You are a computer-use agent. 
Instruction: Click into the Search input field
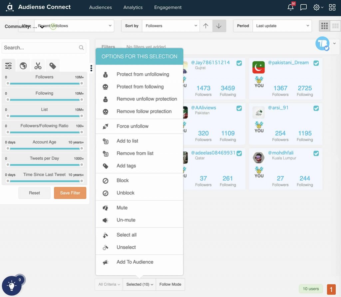point(44,48)
